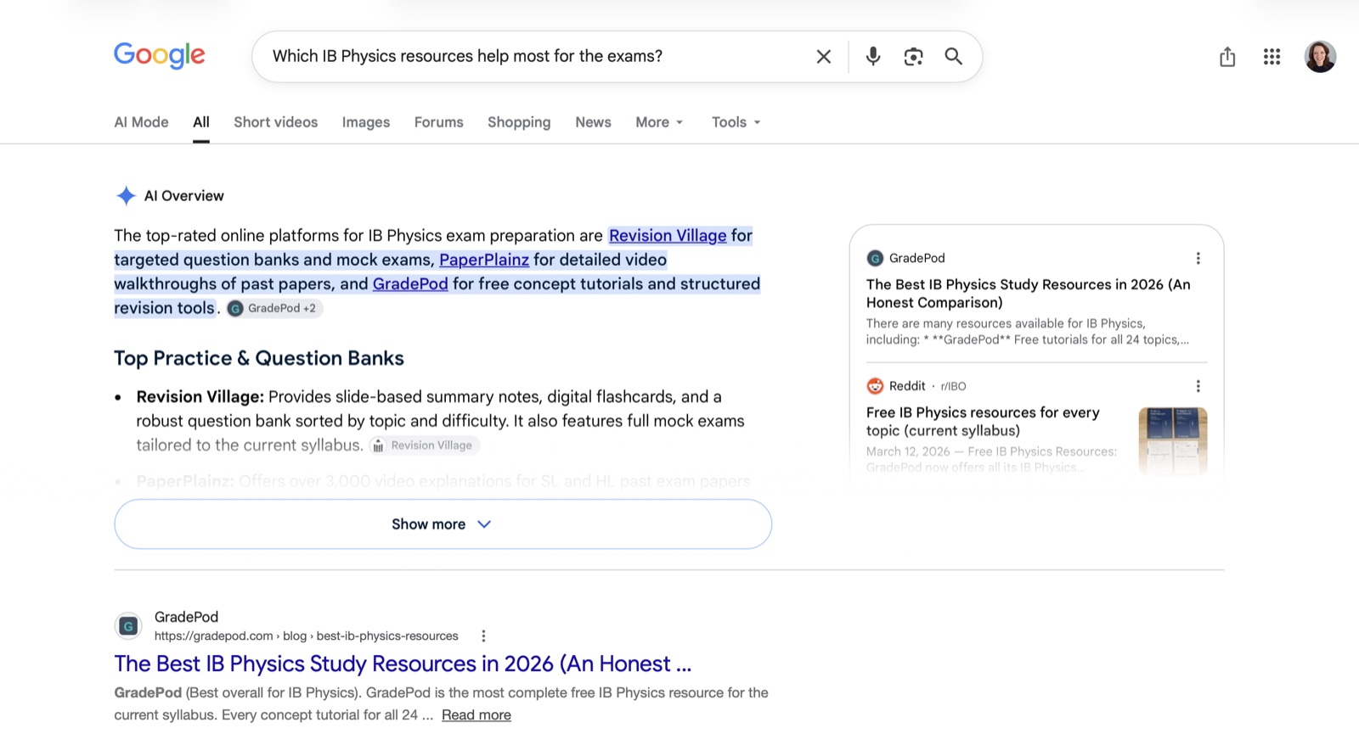Click the GradePod favicon in source card
1359x745 pixels.
875,258
